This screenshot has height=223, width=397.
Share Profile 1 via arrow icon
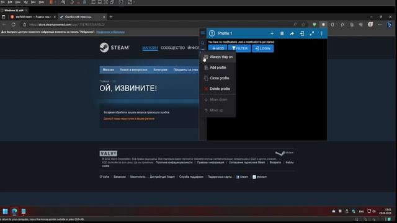[x=292, y=33]
